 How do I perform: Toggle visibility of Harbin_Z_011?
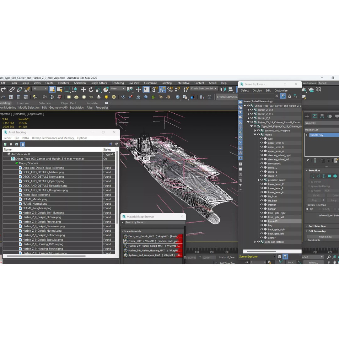click(252, 114)
